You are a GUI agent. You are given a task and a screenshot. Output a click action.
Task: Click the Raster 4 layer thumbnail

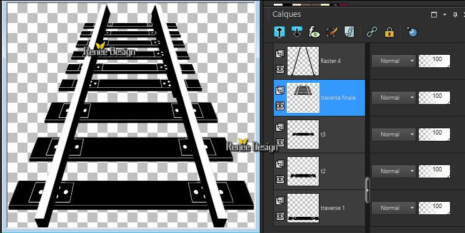[x=303, y=61]
